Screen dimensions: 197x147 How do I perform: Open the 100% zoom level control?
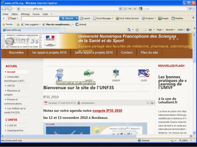[186, 140]
